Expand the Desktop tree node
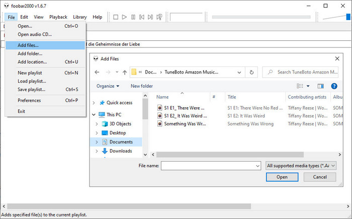The width and height of the screenshot is (352, 219). point(97,133)
